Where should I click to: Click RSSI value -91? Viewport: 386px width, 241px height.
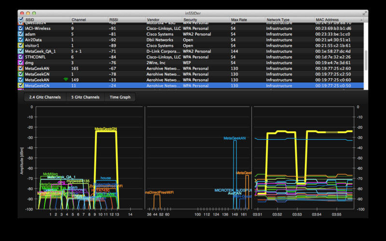coord(112,28)
